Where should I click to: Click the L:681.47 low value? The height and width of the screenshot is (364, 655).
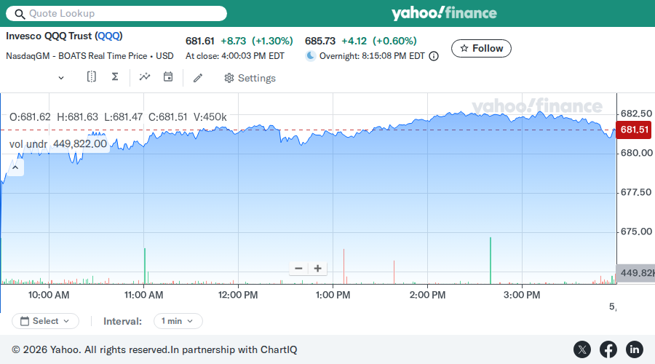pos(124,117)
